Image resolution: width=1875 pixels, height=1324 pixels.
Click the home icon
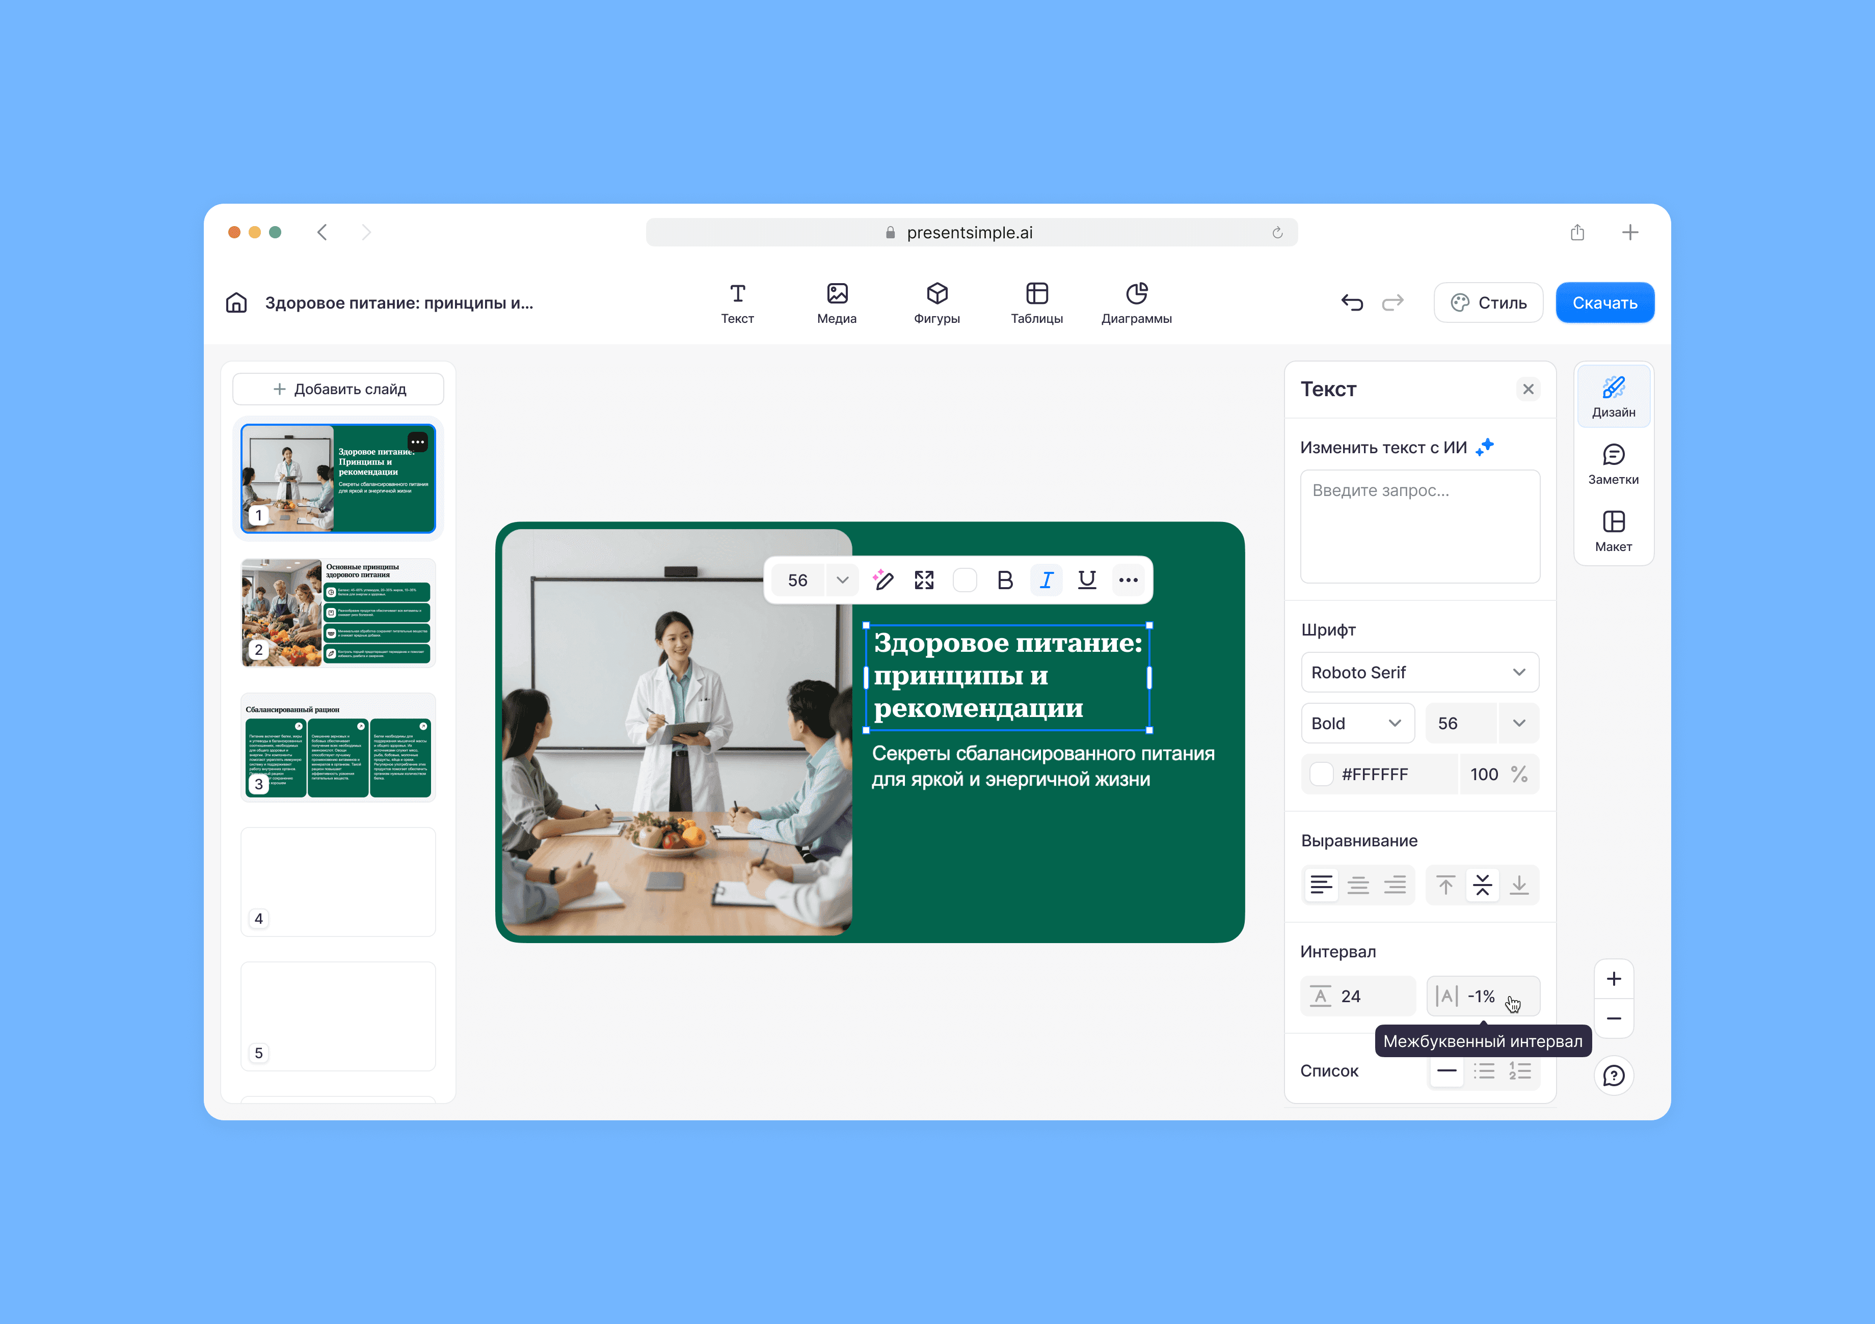236,303
